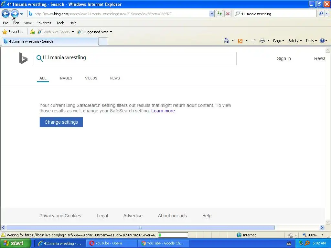Screen dimensions: 331x248
Task: Open the Help footer link
Action: click(207, 216)
